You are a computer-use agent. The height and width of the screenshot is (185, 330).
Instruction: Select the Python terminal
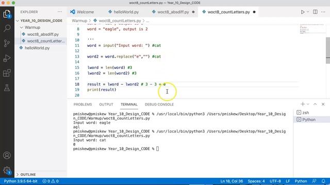tap(311, 120)
